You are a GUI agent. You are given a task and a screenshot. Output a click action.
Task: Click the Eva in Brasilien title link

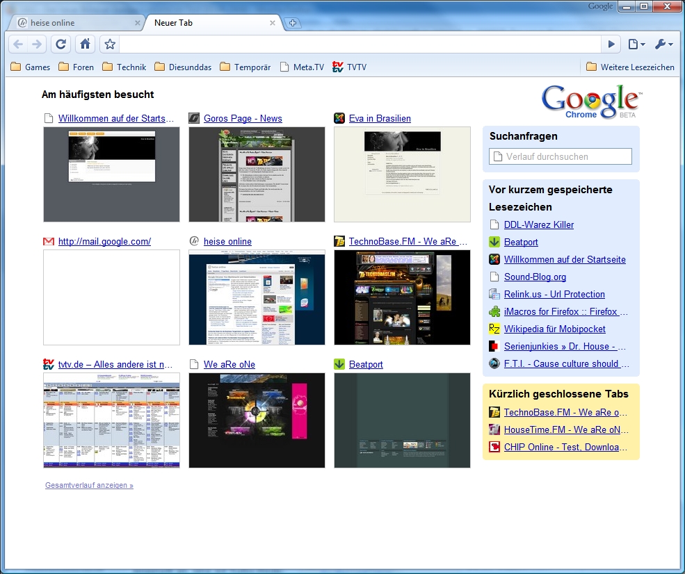coord(380,118)
